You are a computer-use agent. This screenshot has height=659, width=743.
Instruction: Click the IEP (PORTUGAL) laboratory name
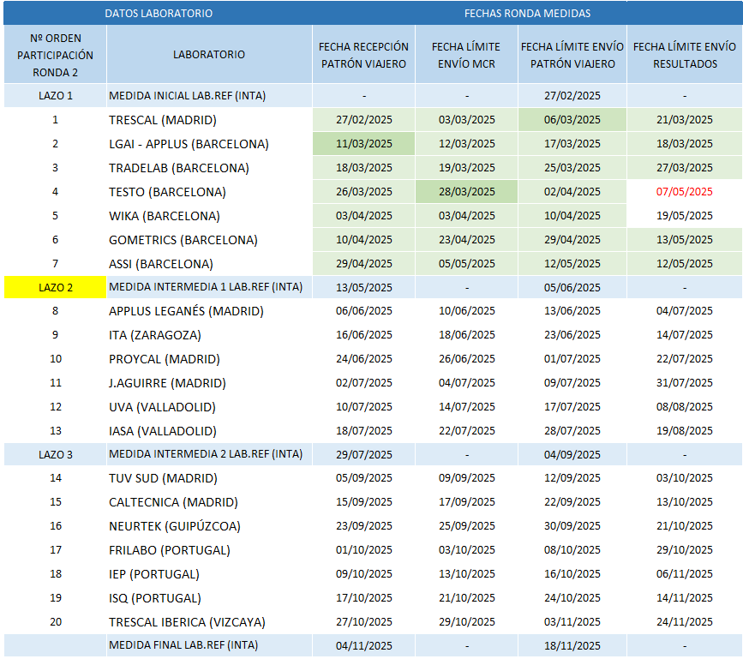coord(154,575)
